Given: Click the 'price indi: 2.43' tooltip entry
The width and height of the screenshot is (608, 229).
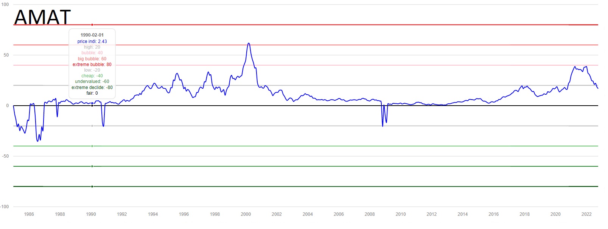Looking at the screenshot, I should coord(92,41).
